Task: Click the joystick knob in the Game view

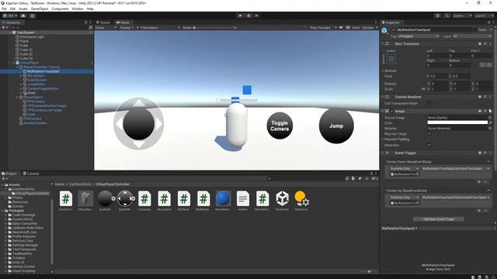Action: click(138, 124)
